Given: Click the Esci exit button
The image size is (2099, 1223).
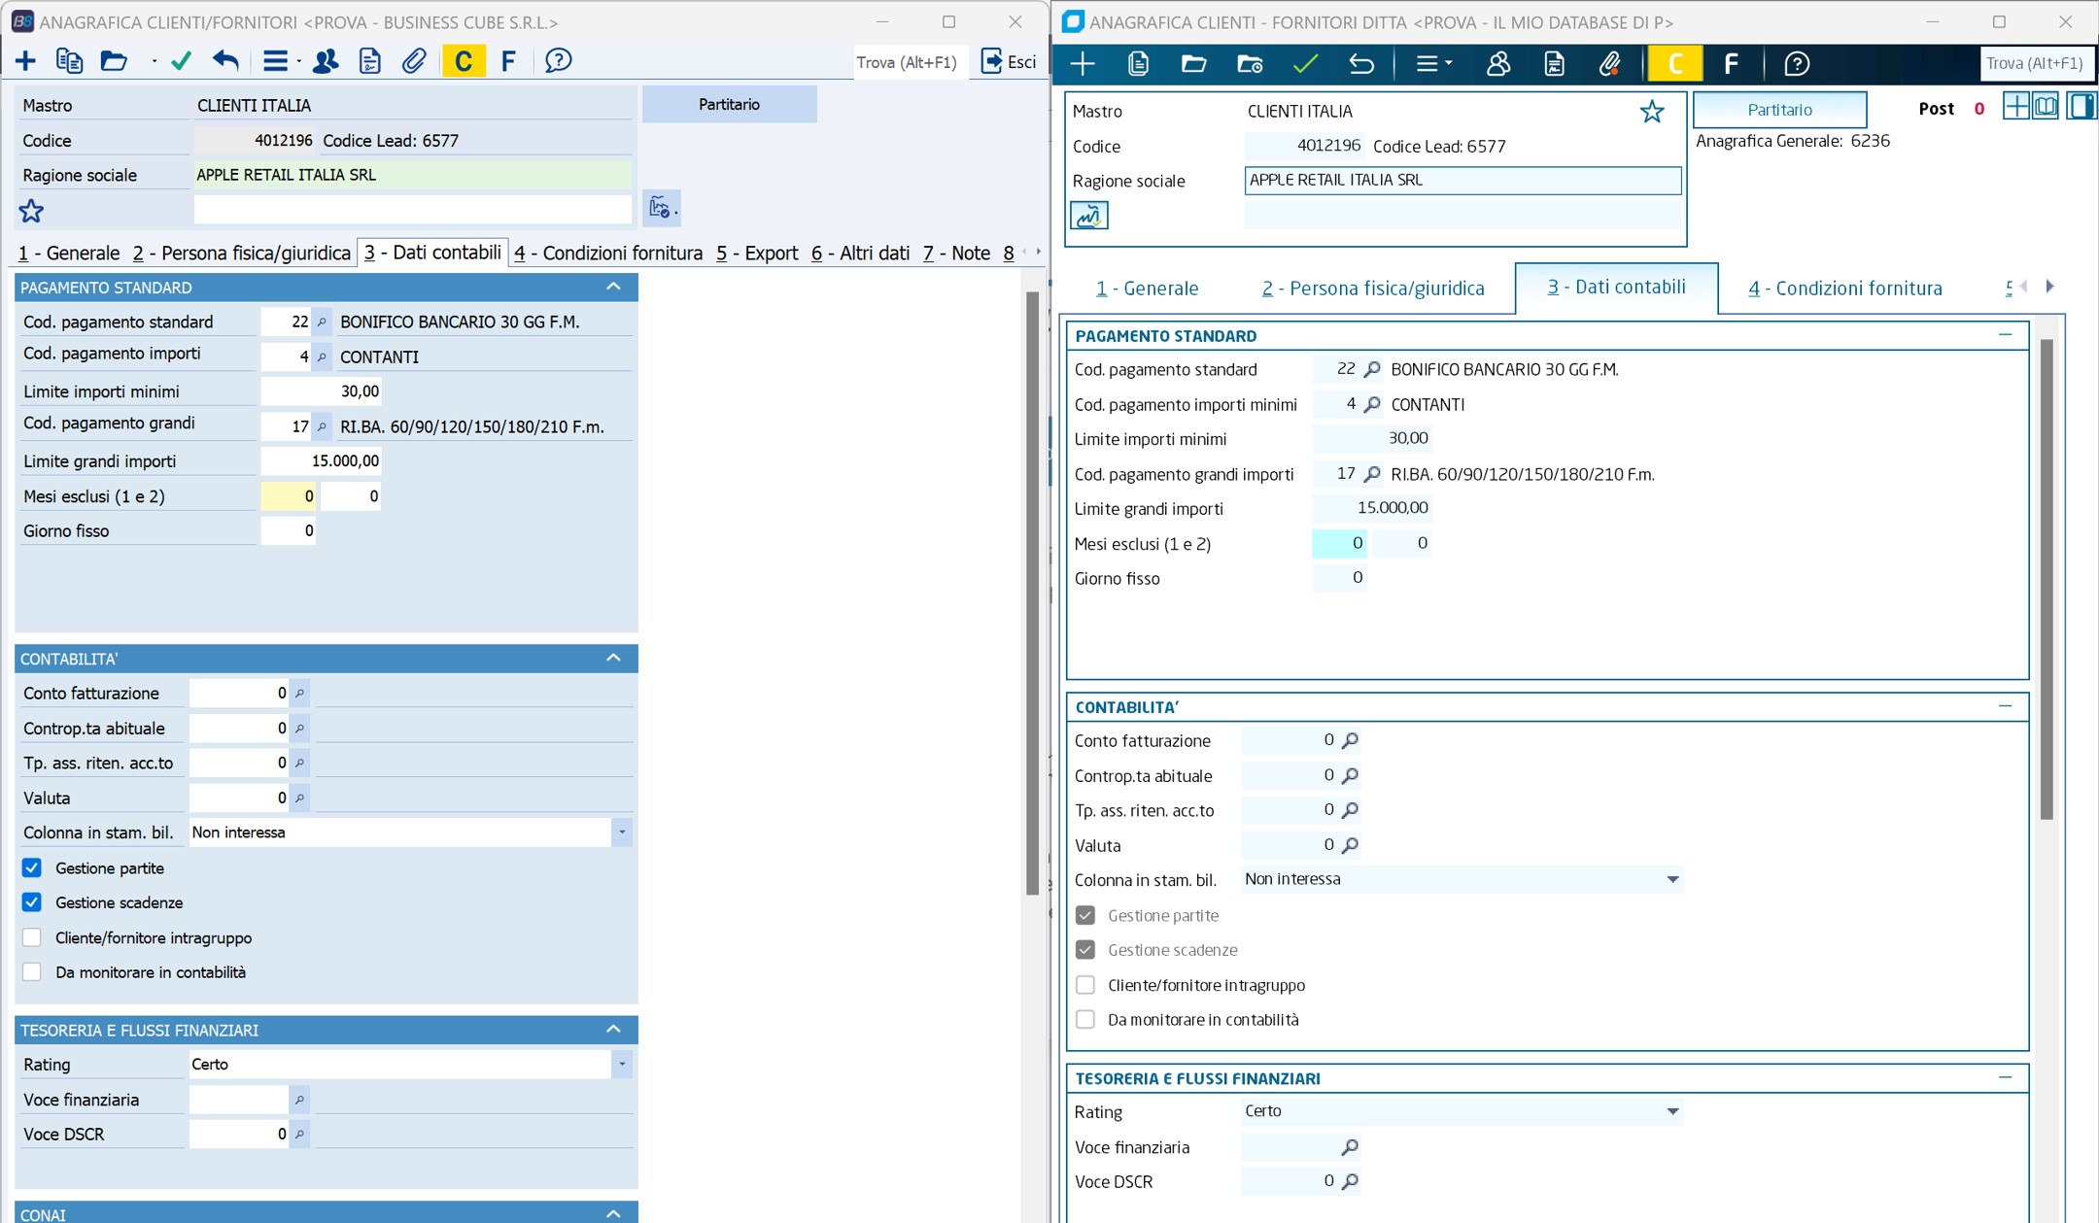Looking at the screenshot, I should [1008, 61].
